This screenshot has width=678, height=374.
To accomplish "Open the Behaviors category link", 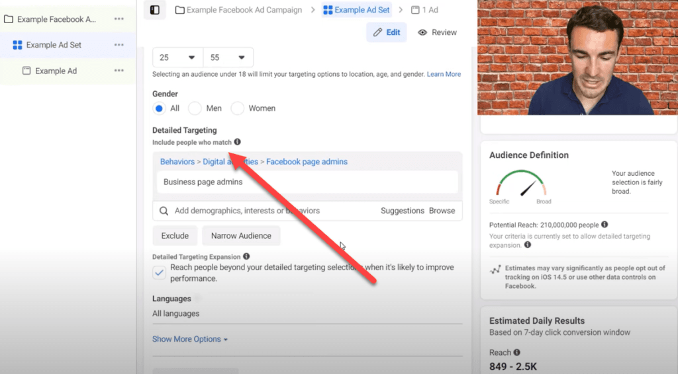I will click(177, 162).
